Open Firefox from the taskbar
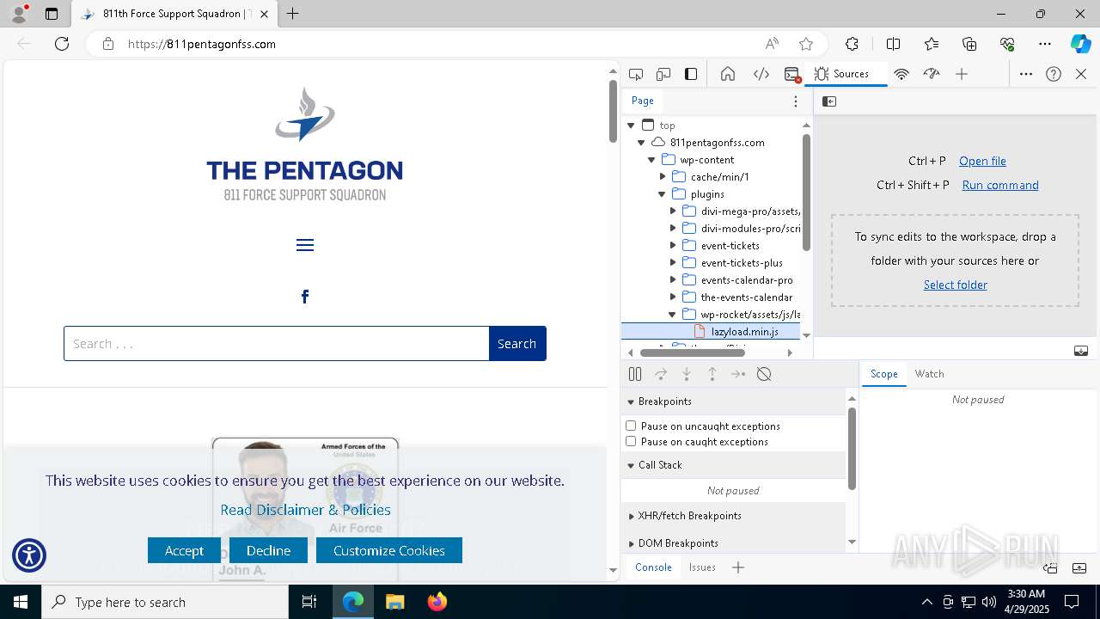This screenshot has height=619, width=1100. (x=437, y=602)
